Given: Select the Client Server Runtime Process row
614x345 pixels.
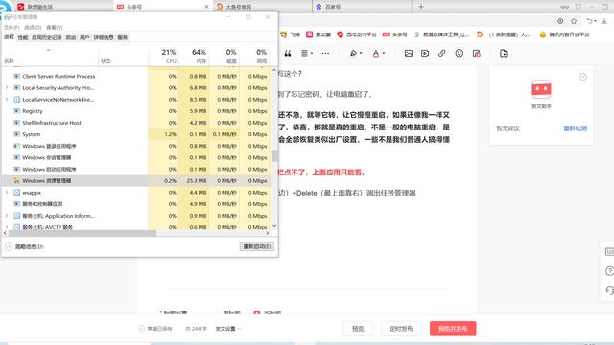Looking at the screenshot, I should coord(136,76).
